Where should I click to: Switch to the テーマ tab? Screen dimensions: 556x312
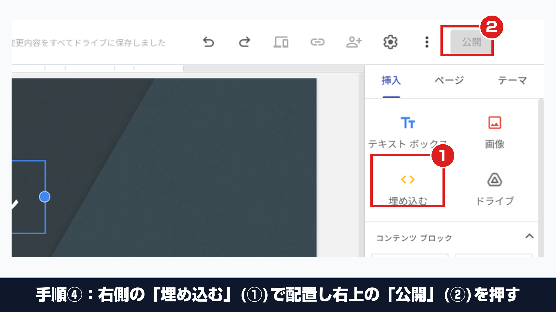[512, 80]
